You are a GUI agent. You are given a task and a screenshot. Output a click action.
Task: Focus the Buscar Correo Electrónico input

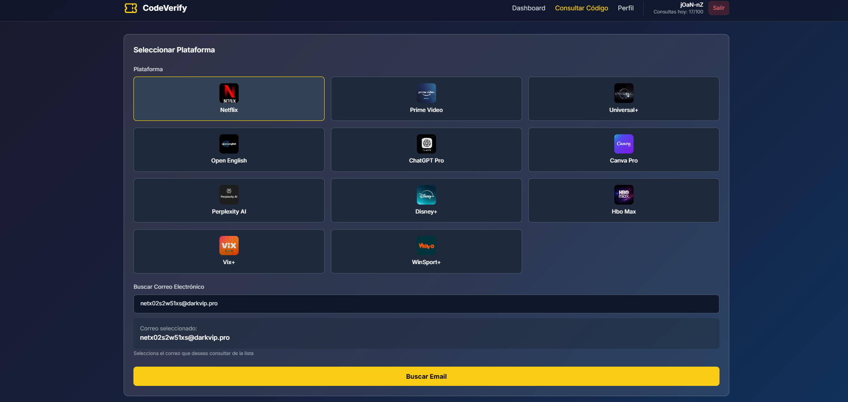pos(426,304)
